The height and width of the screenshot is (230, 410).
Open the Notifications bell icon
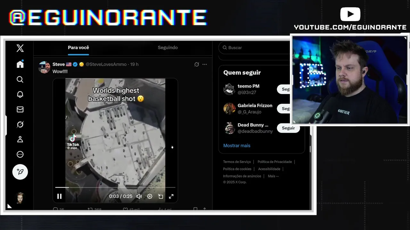tap(20, 94)
